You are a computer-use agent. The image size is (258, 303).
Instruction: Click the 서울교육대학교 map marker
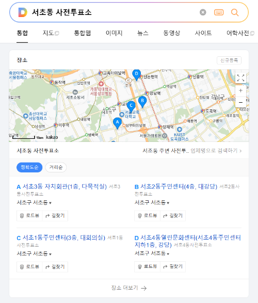coord(122,115)
